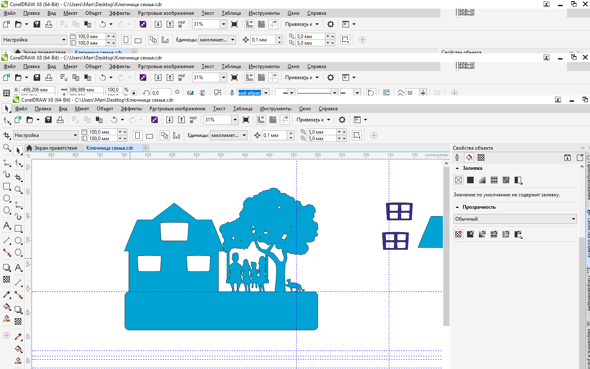This screenshot has height=369, width=590.
Task: Collapse the Свойства объекта docker with the double arrow
Action: coord(583,148)
